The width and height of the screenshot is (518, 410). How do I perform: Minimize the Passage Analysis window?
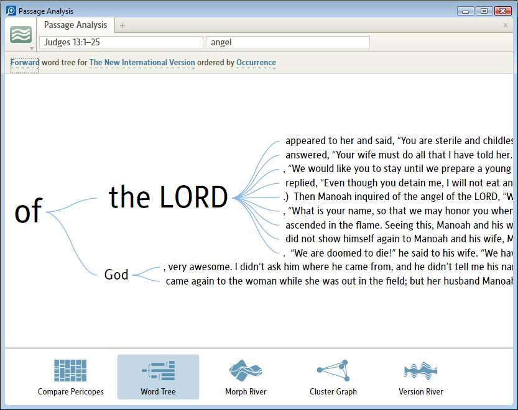pyautogui.click(x=466, y=11)
